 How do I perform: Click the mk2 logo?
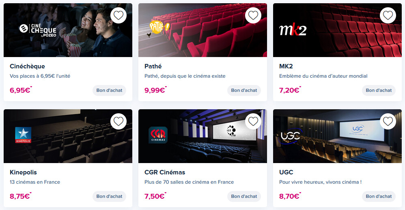click(x=293, y=30)
